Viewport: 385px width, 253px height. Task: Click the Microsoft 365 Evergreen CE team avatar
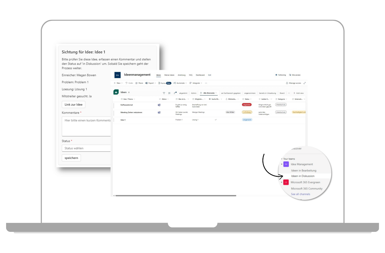click(x=286, y=182)
